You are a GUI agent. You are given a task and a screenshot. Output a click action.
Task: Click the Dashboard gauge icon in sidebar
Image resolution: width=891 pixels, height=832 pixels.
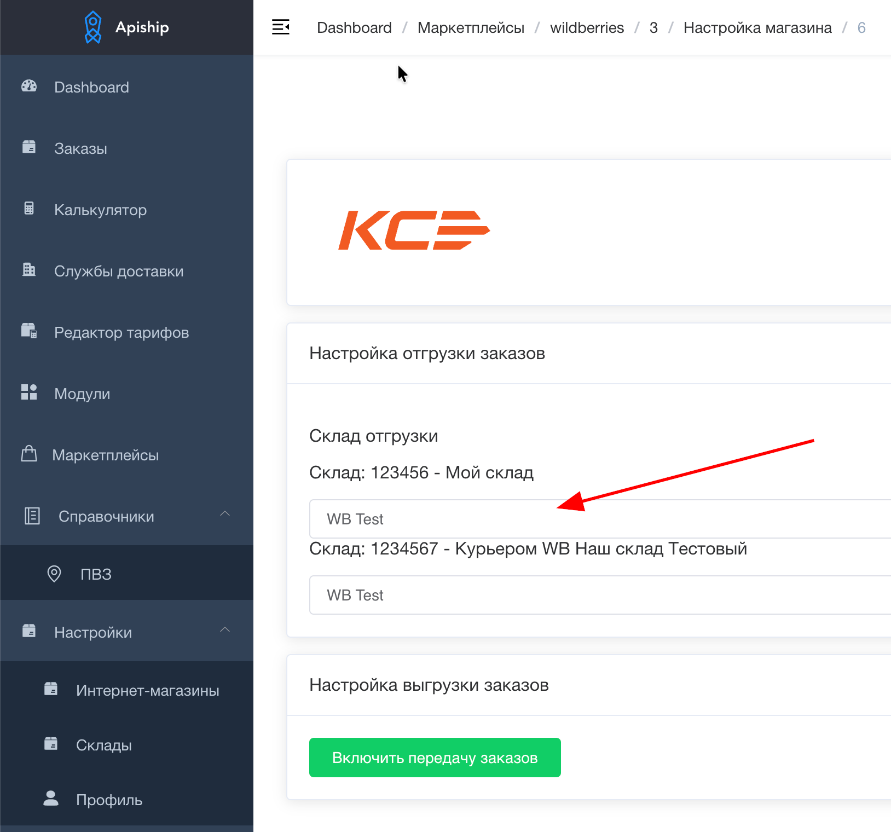(x=29, y=86)
